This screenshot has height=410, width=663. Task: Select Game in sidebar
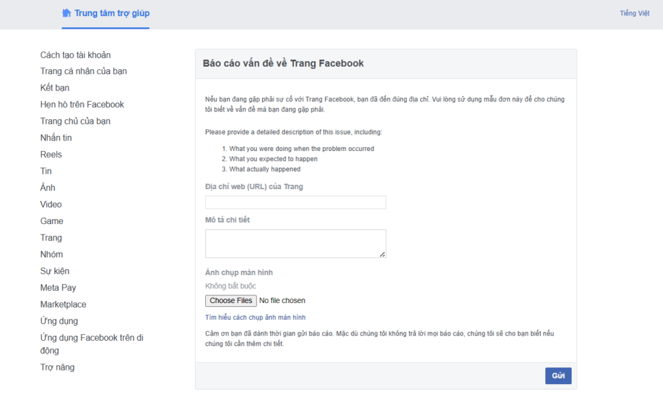(x=52, y=221)
